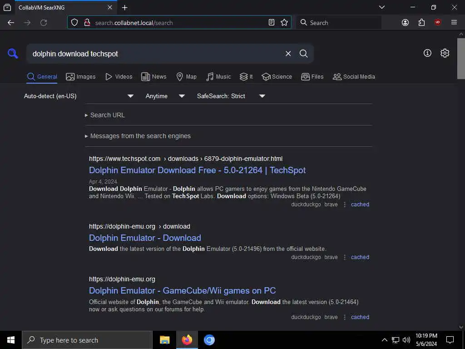Click the SearXNG search query field
Viewport: 465px width, 349px height.
click(x=154, y=54)
